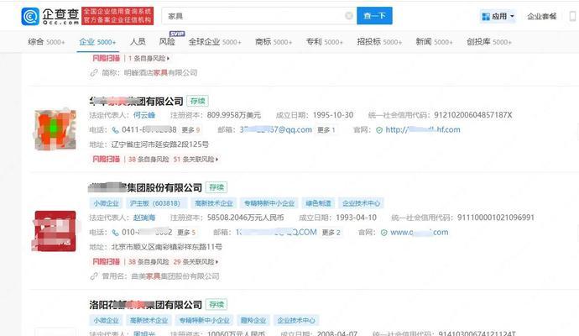The width and height of the screenshot is (579, 336).
Task: Click the link icon beside 简称 明峰酒店家具
Action: click(x=94, y=73)
